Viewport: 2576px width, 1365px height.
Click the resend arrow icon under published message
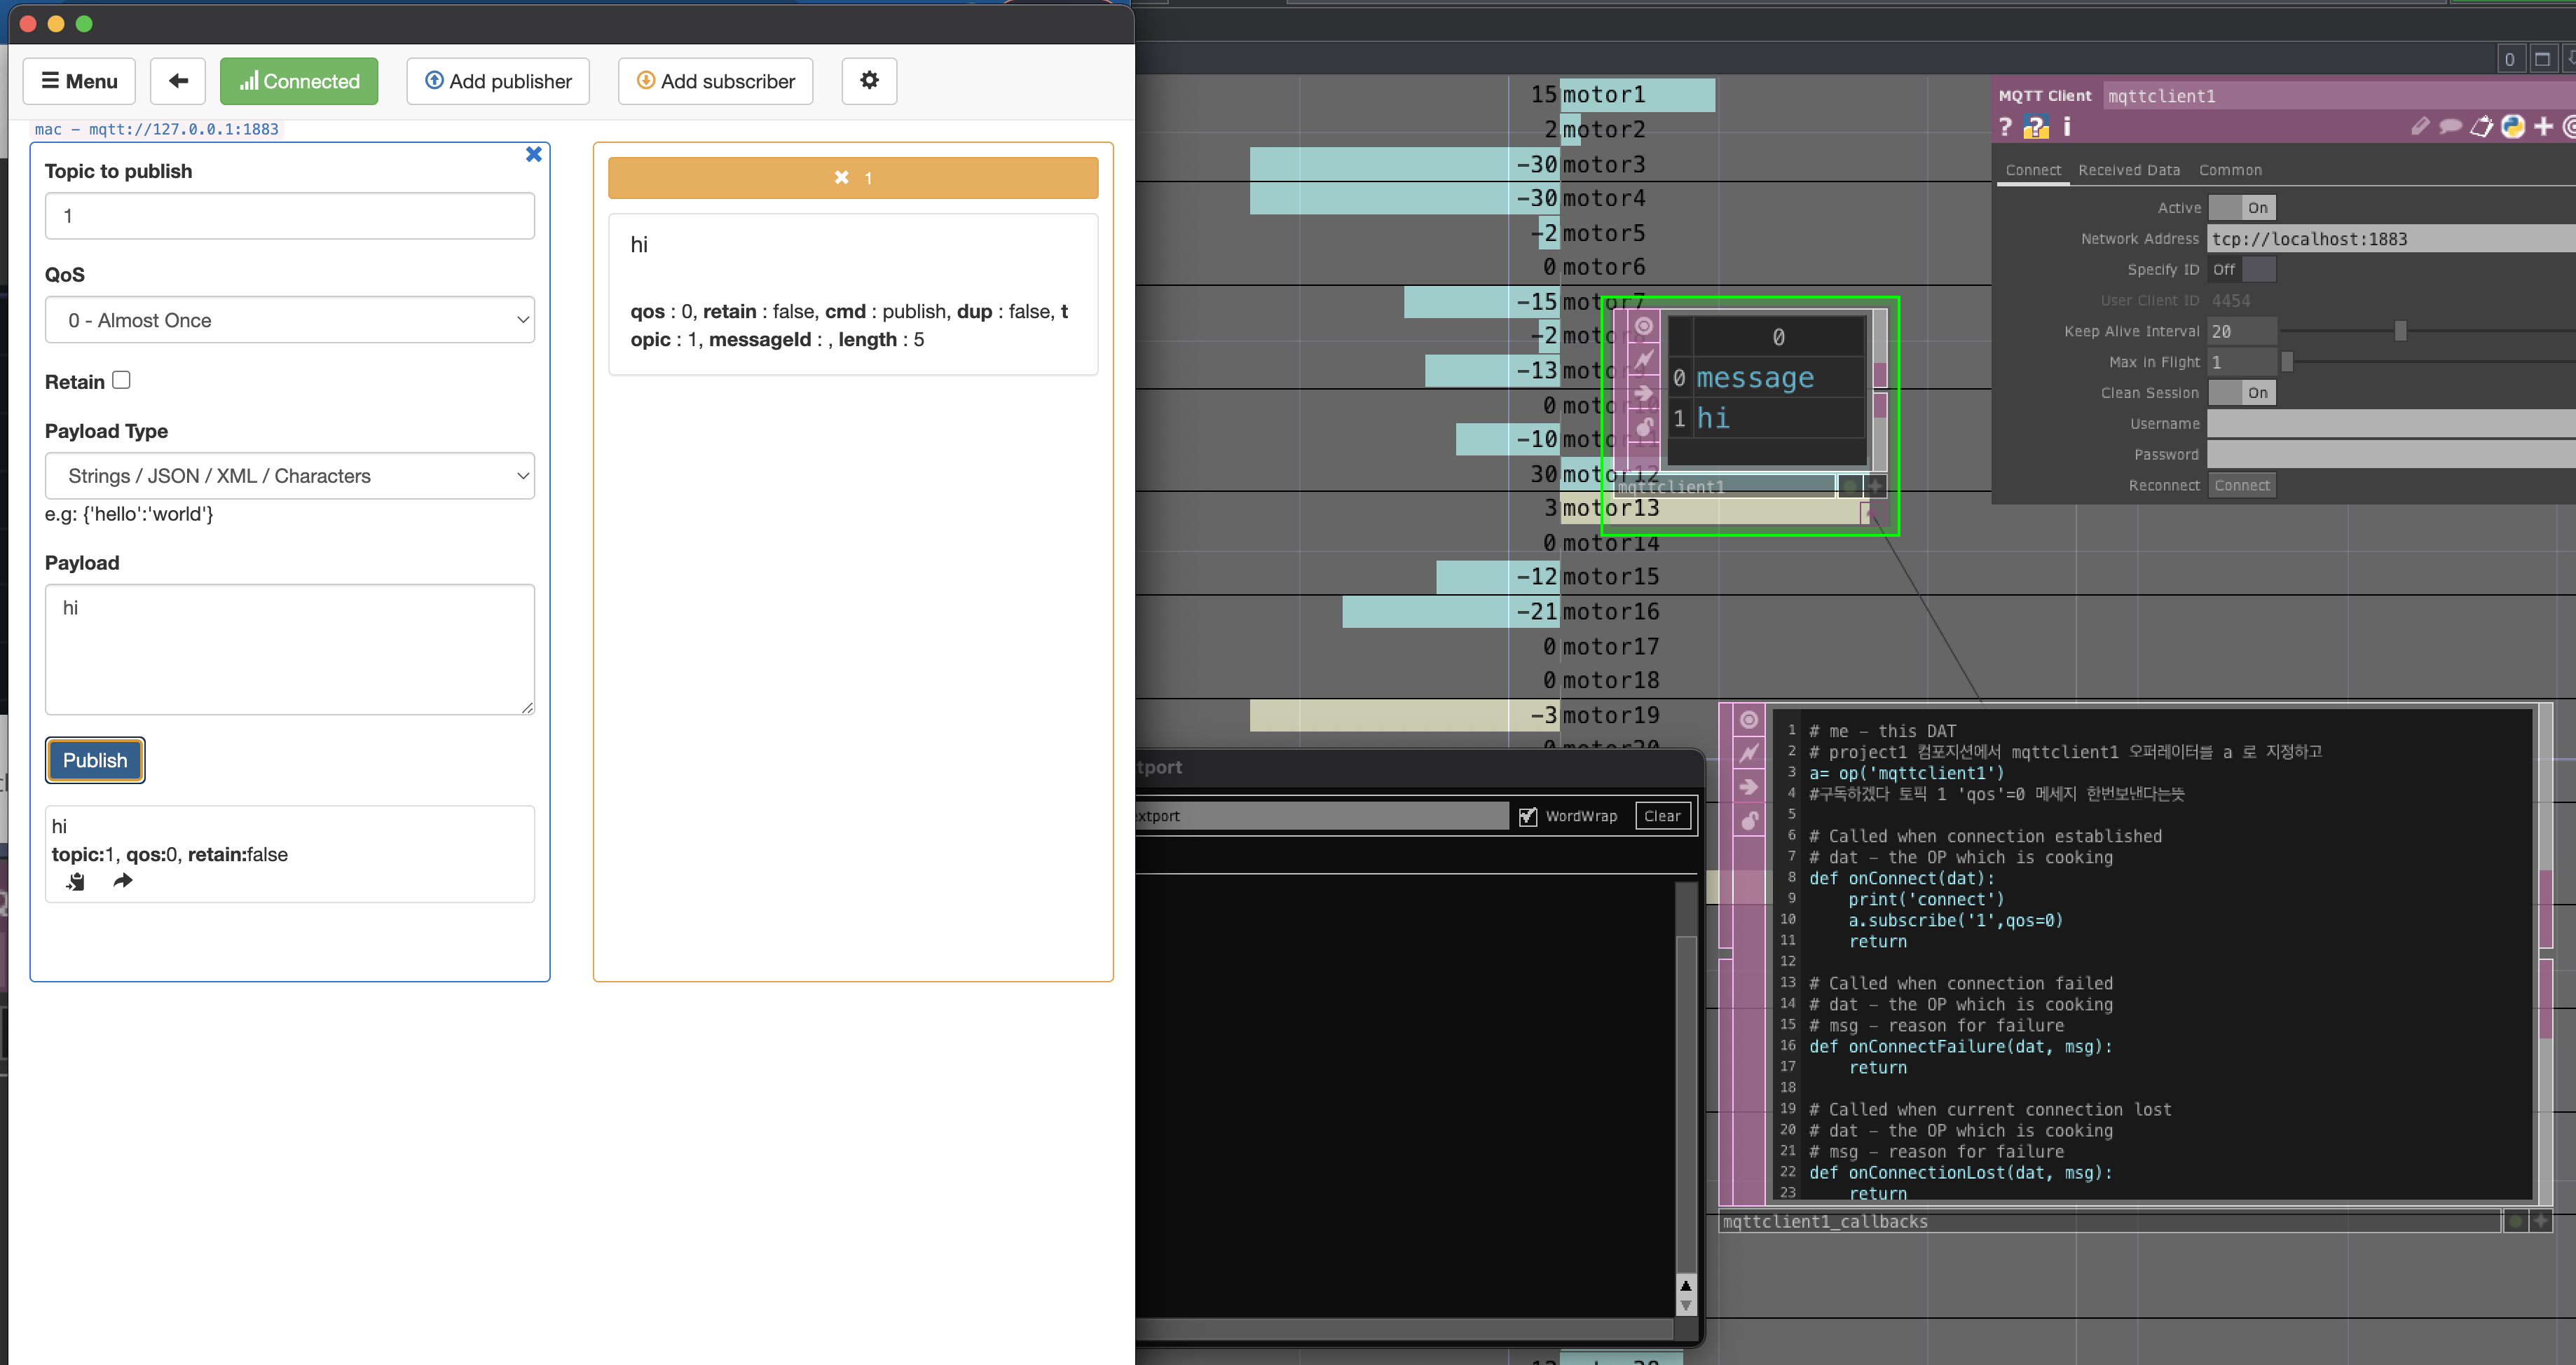pyautogui.click(x=122, y=881)
